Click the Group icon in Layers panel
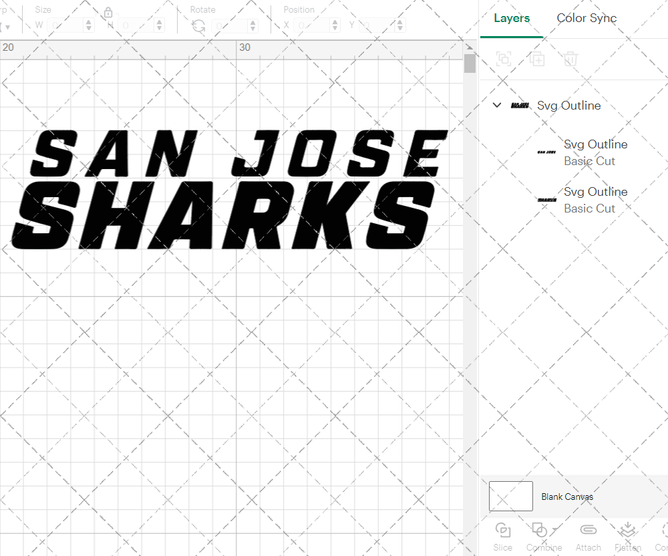 (504, 59)
